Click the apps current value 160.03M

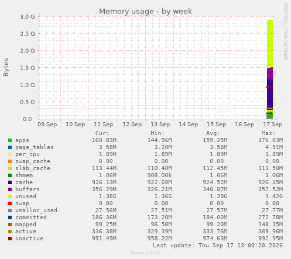click(104, 140)
